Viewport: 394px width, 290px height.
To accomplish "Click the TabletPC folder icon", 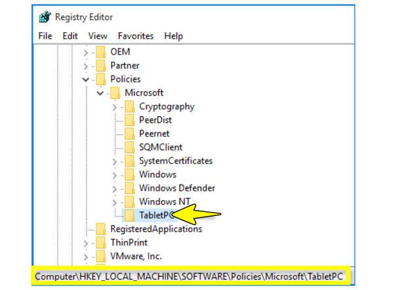I will [x=130, y=215].
